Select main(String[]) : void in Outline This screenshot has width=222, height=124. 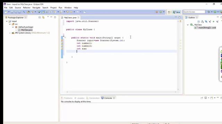coord(205,28)
